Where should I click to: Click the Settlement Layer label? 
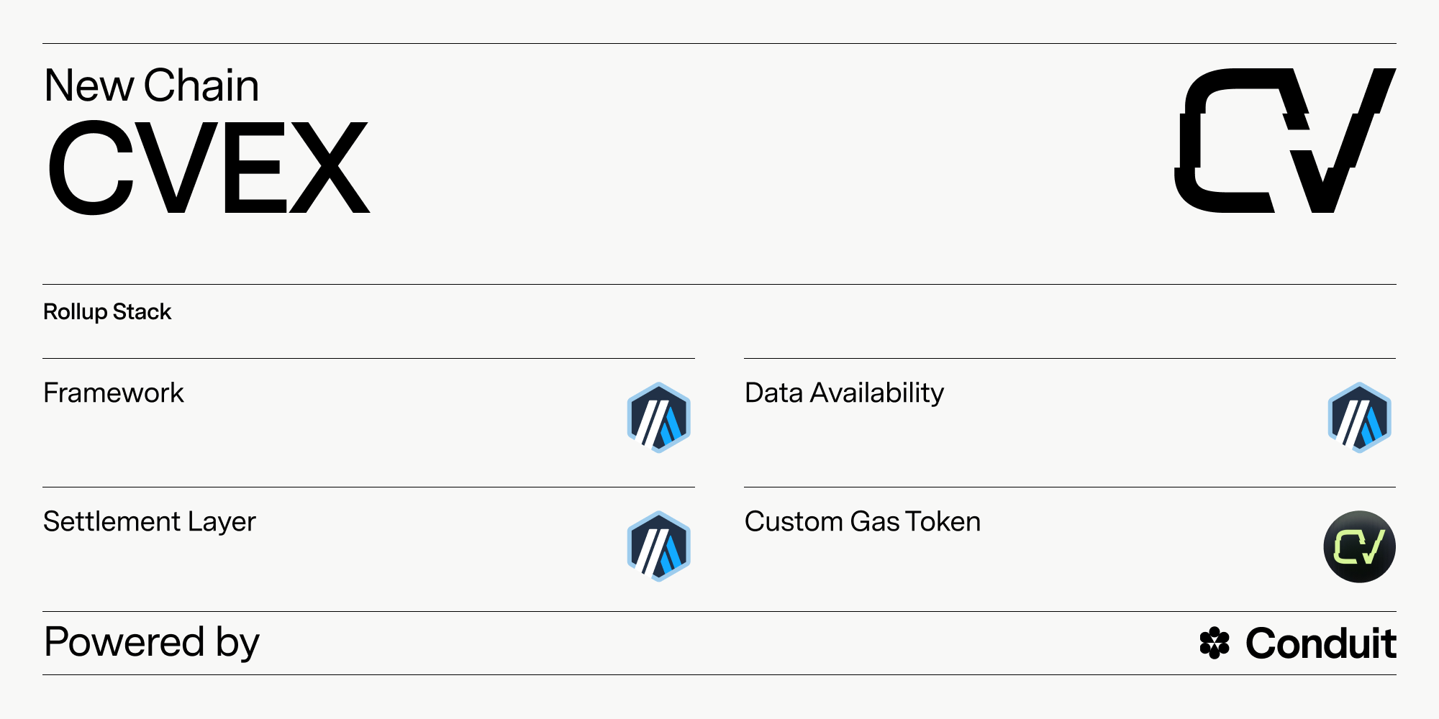pyautogui.click(x=150, y=522)
